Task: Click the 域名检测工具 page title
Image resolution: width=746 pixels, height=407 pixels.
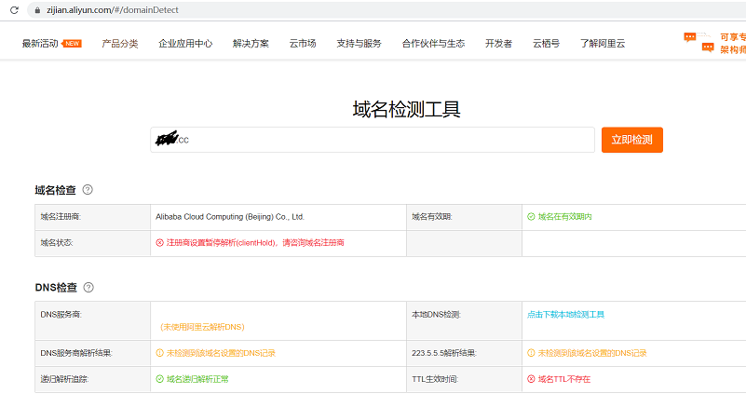Action: tap(406, 109)
